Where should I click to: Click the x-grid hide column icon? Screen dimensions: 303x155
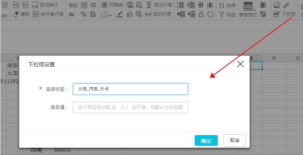tap(191, 5)
